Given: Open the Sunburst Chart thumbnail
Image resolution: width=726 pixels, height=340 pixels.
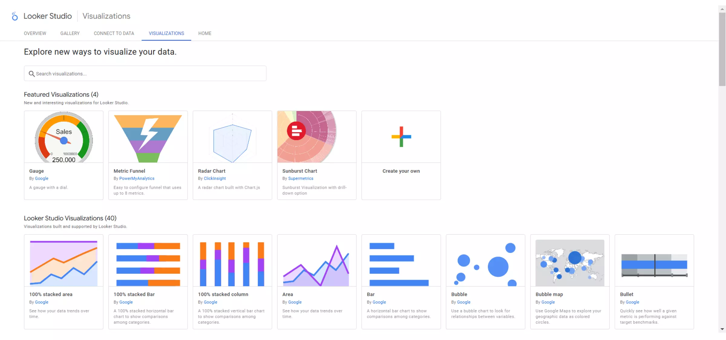Looking at the screenshot, I should pos(317,137).
